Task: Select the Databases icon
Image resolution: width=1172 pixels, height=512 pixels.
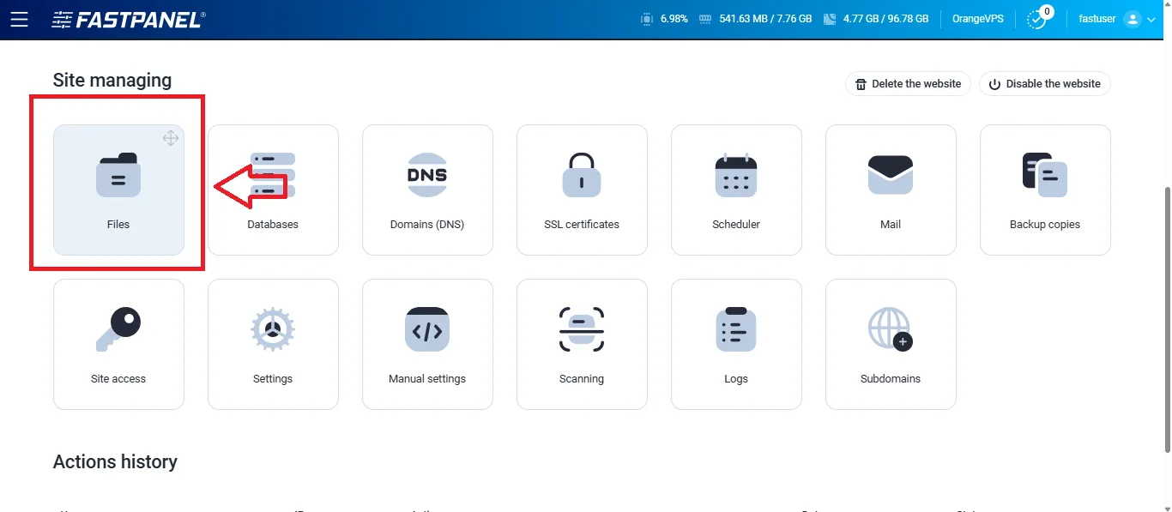Action: point(273,175)
